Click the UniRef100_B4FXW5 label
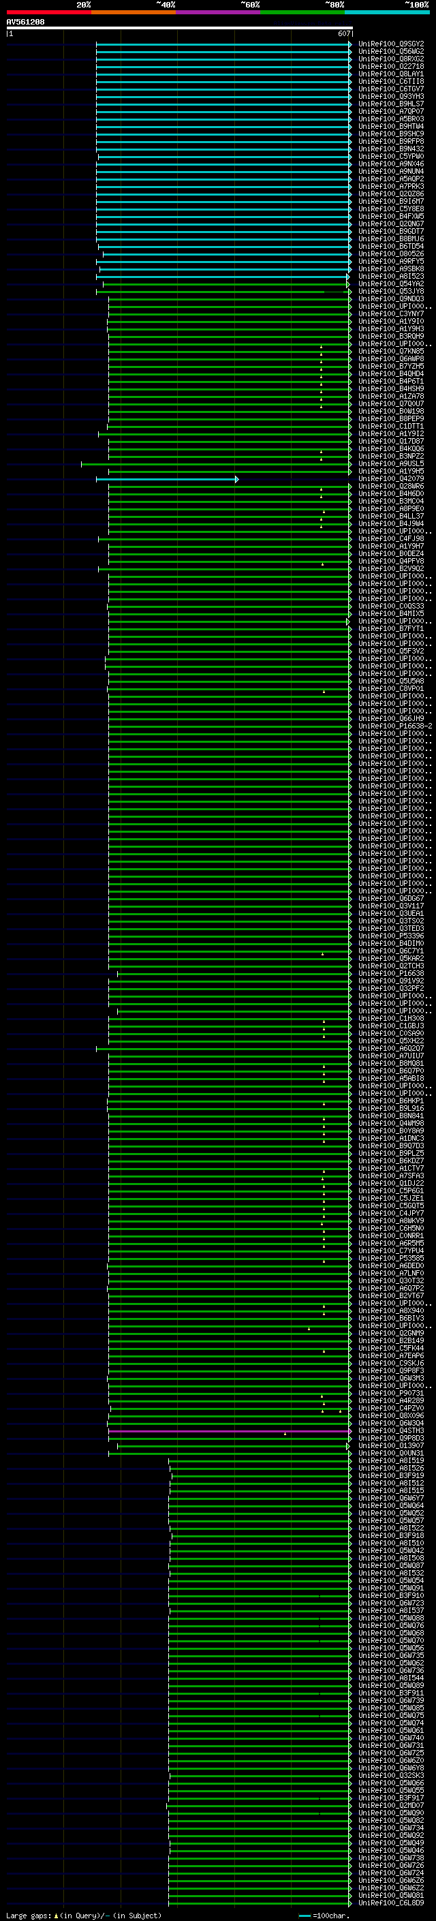Viewport: 436px width, 1921px height. pyautogui.click(x=390, y=216)
